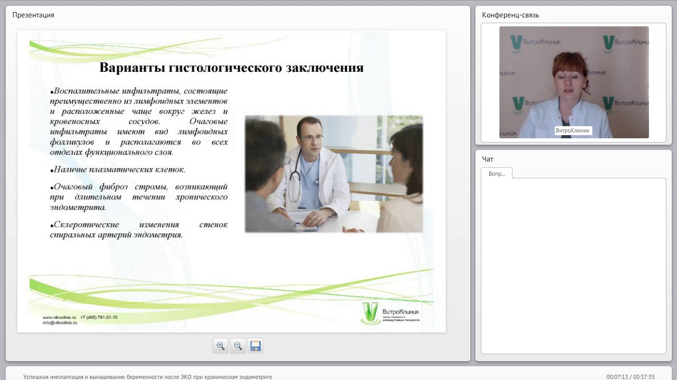The width and height of the screenshot is (677, 380).
Task: Click inside the chat message area
Action: tap(573, 265)
